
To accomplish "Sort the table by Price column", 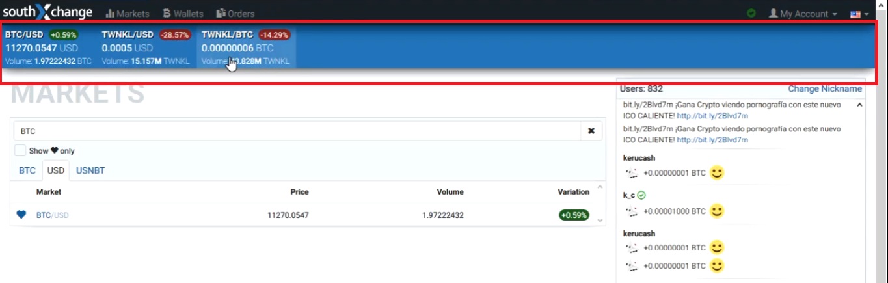I will coord(299,192).
